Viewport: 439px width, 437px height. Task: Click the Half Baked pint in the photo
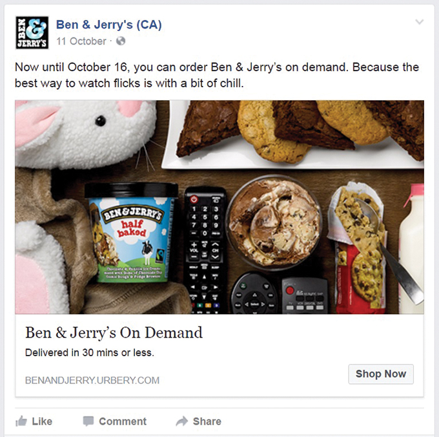click(131, 233)
